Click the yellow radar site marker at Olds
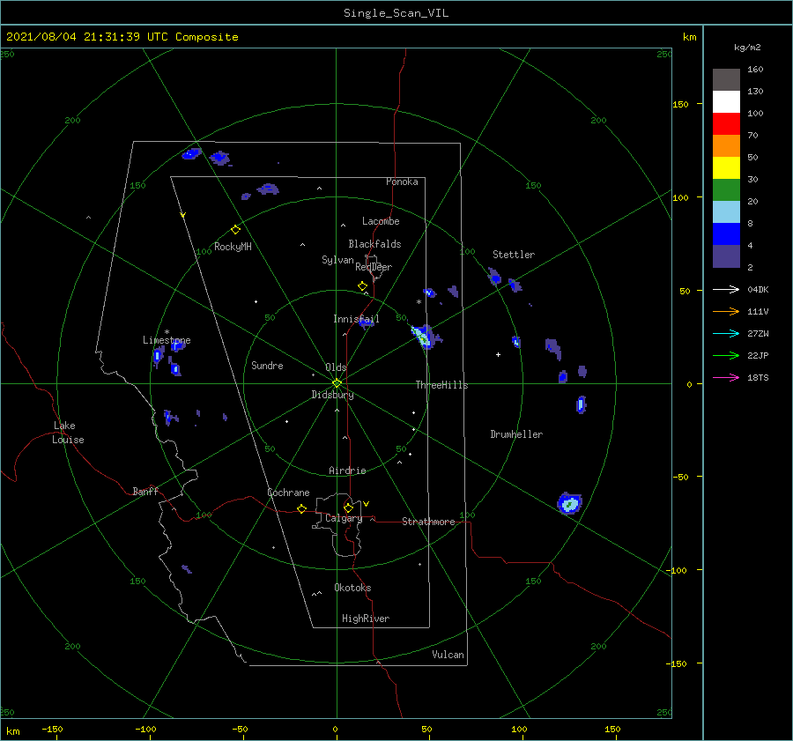 337,383
